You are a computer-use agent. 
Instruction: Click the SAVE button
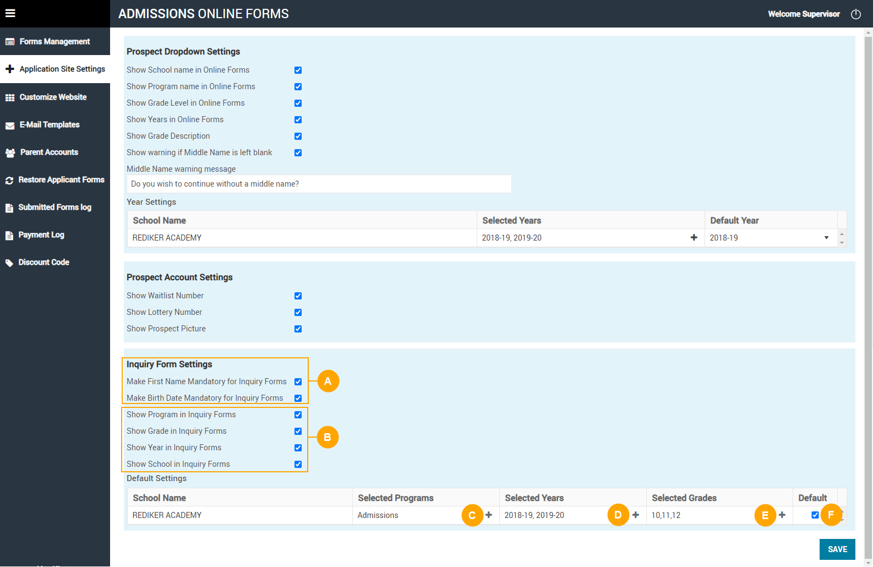point(837,549)
